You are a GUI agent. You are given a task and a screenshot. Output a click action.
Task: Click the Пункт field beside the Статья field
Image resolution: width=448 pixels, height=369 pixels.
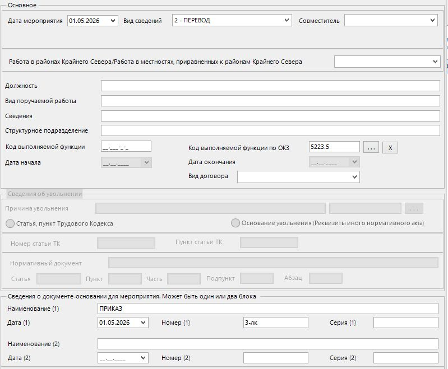[125, 278]
